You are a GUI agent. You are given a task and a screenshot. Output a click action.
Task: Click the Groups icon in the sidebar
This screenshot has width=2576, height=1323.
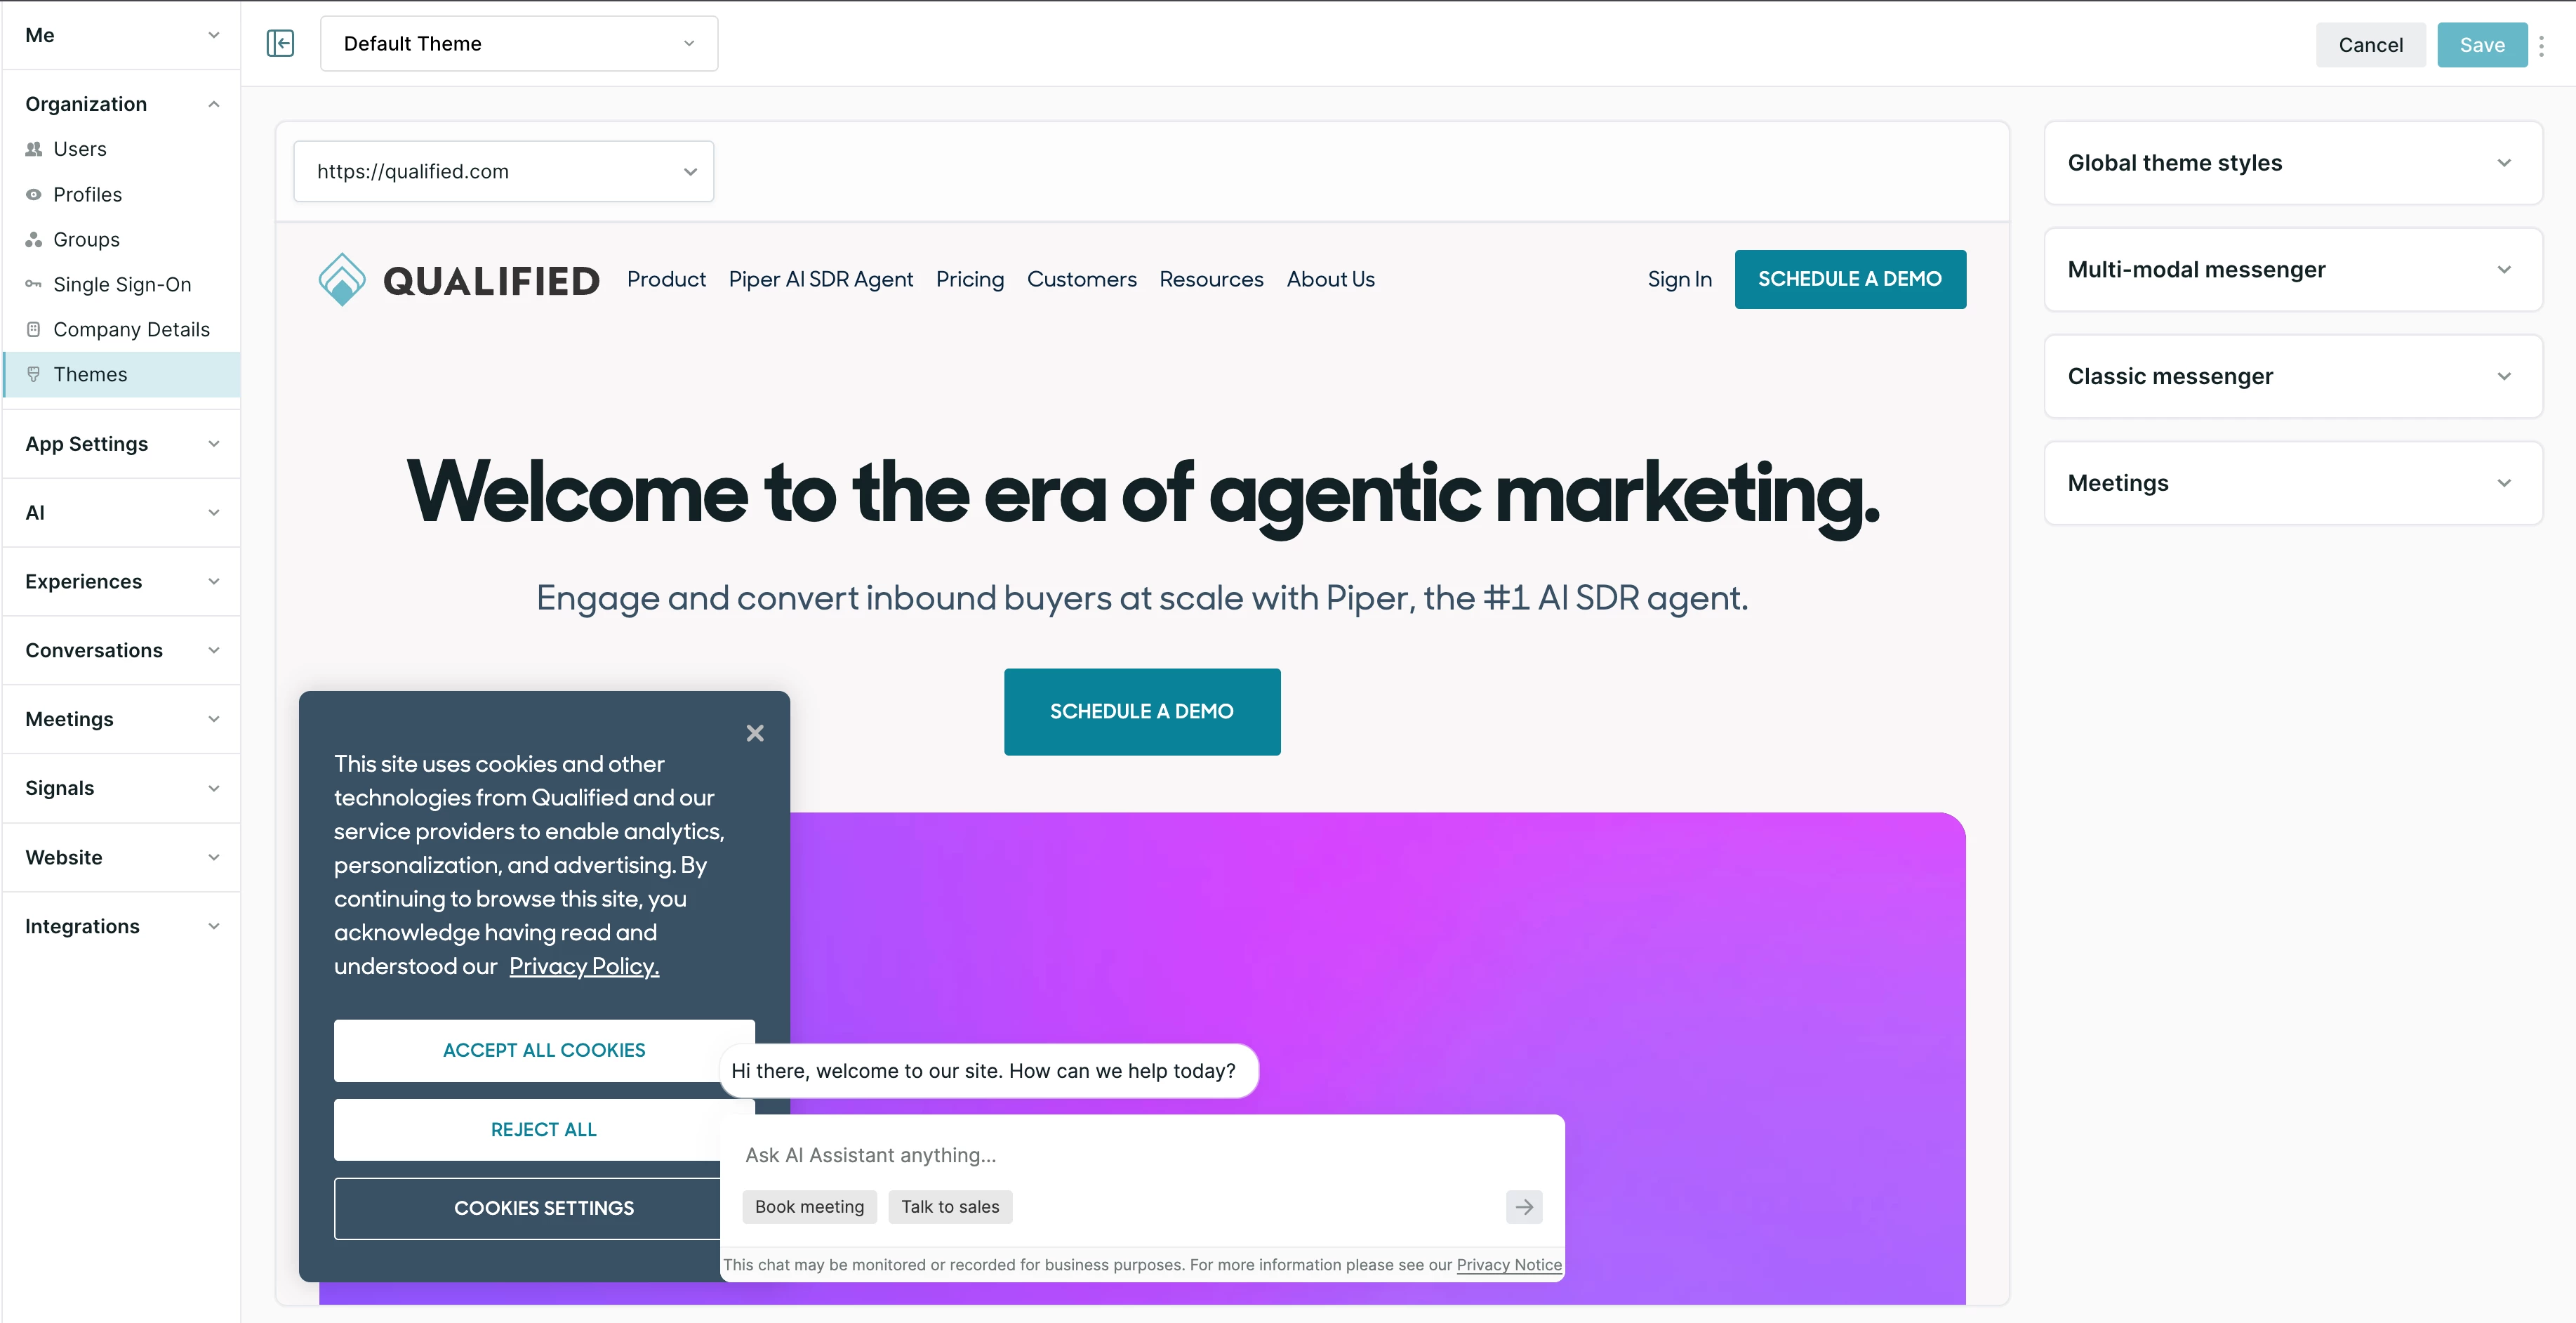34,239
